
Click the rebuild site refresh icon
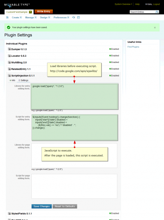pos(74,18)
